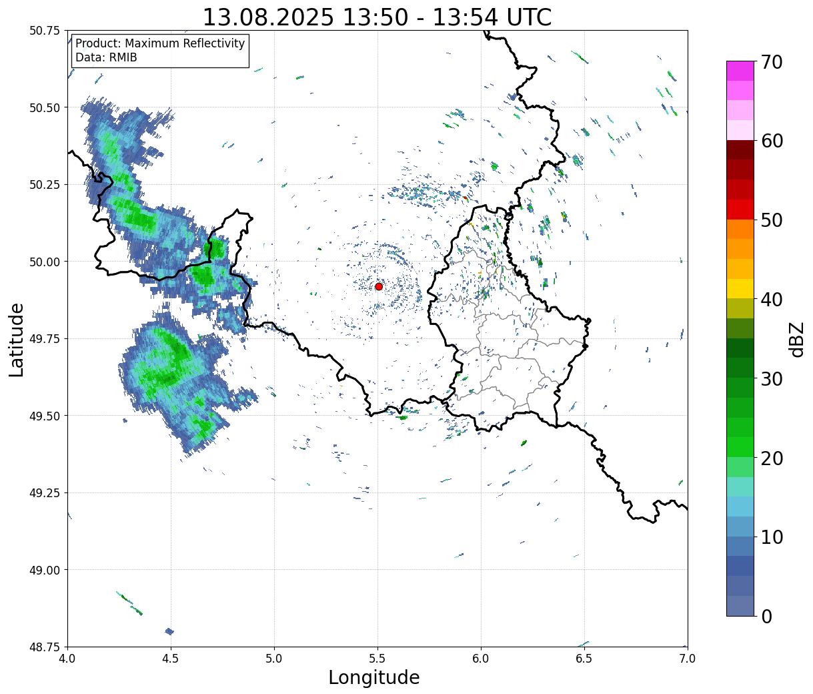Click latitude tick label 50.50

45,107
